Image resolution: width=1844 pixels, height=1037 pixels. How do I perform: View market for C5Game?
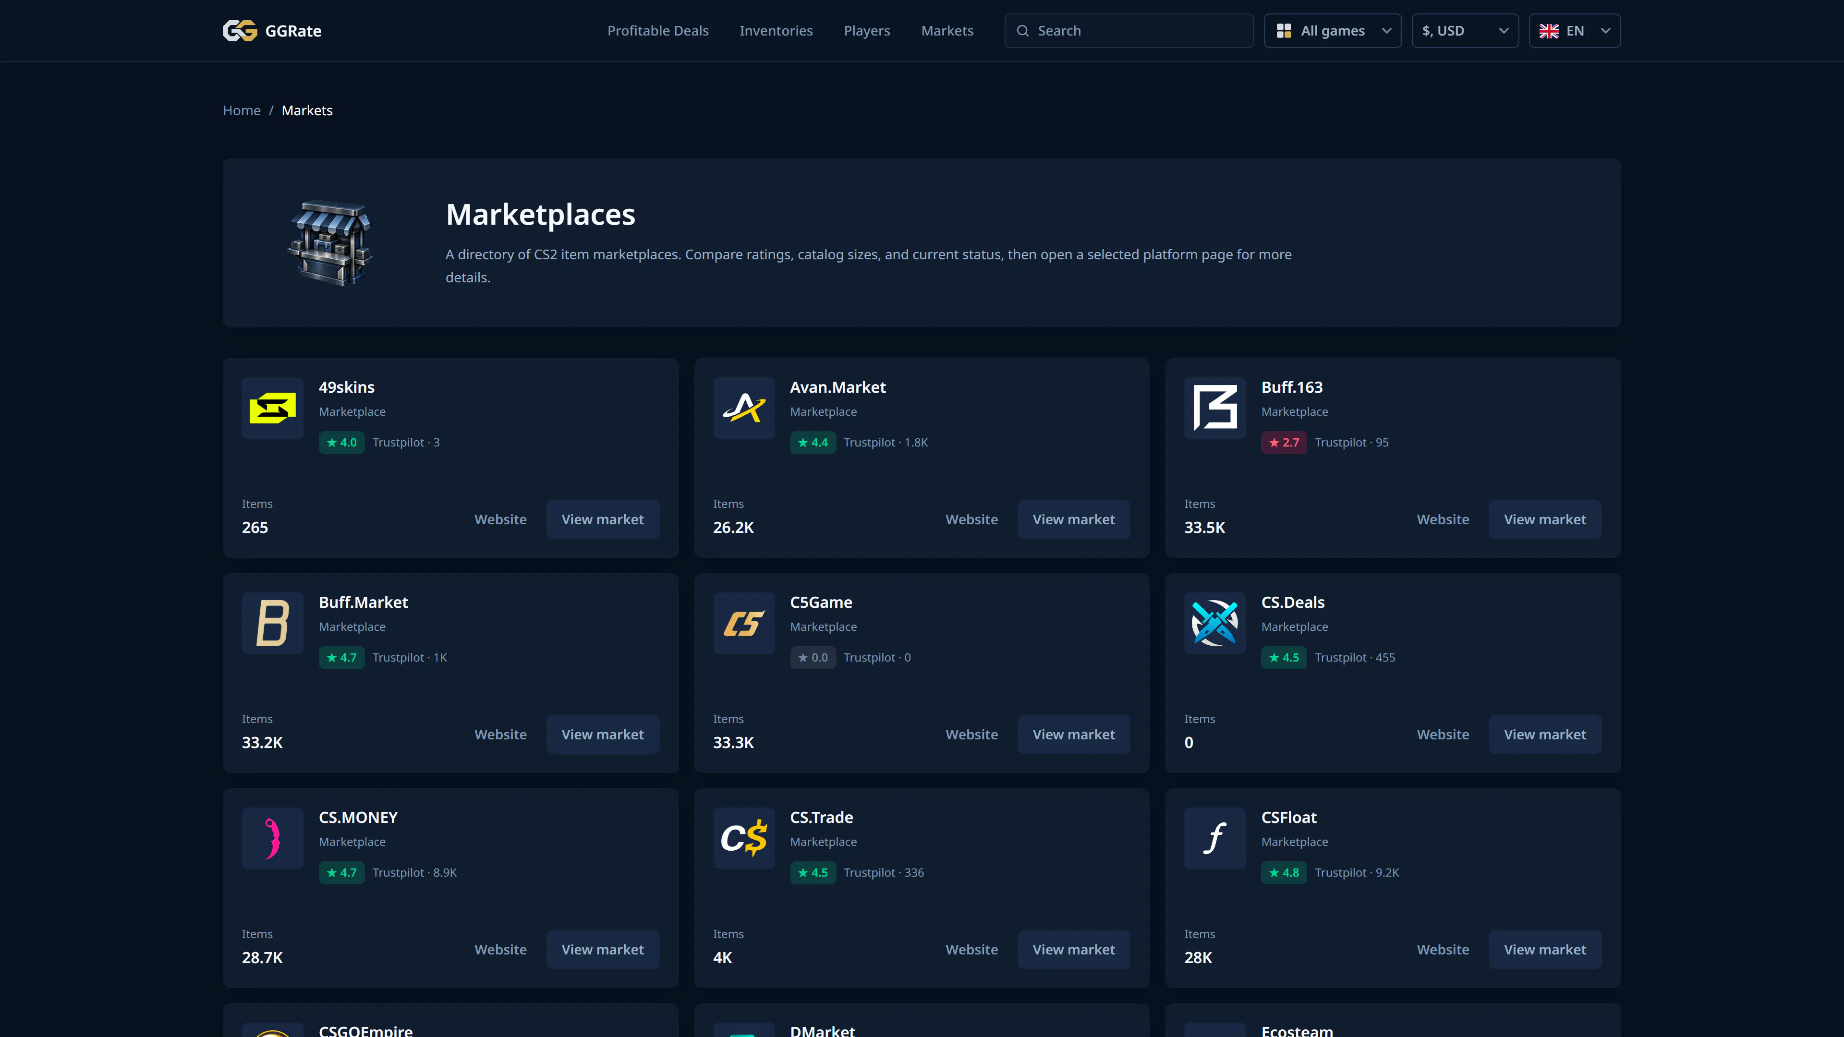(1074, 734)
